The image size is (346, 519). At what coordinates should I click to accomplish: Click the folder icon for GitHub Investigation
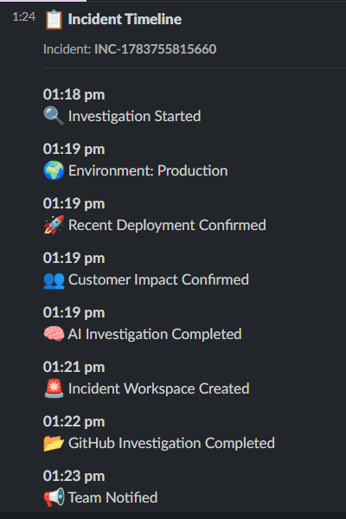tap(54, 443)
